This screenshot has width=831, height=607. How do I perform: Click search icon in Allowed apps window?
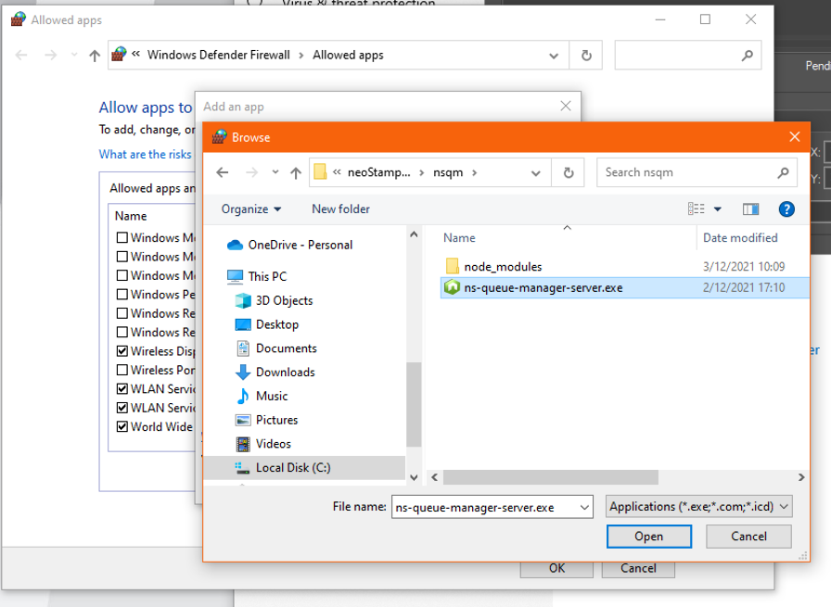point(748,55)
